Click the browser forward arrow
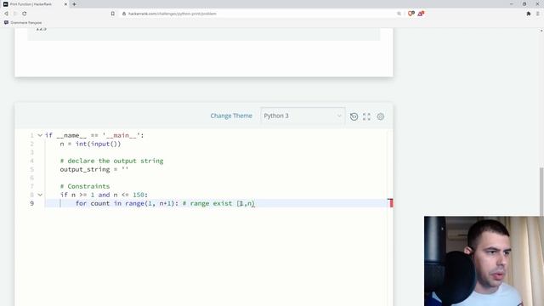The image size is (544, 306). [x=15, y=14]
